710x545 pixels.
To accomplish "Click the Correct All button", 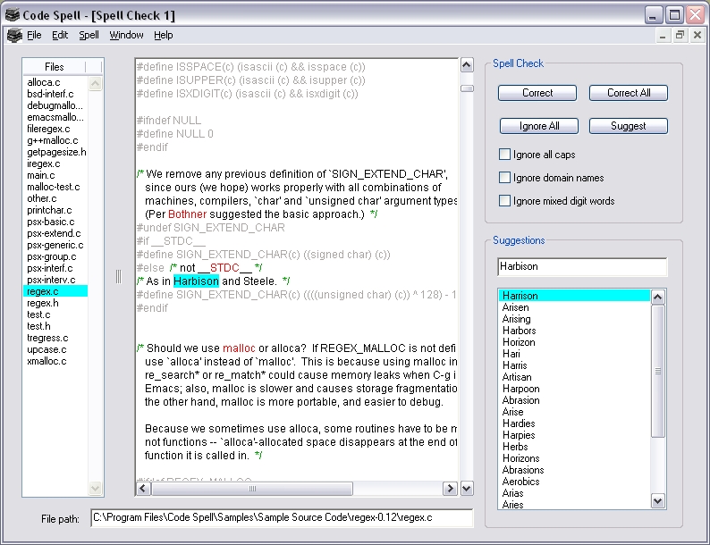I will click(x=629, y=93).
